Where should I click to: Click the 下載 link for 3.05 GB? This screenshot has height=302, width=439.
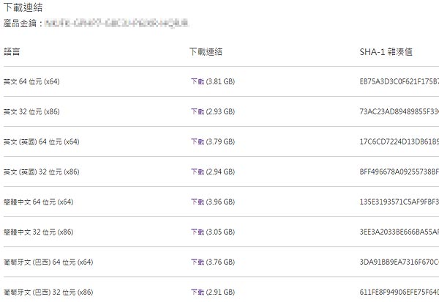[x=197, y=232]
